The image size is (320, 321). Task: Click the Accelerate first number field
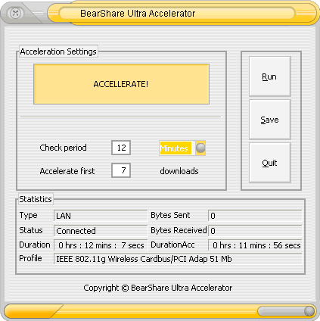(x=121, y=170)
